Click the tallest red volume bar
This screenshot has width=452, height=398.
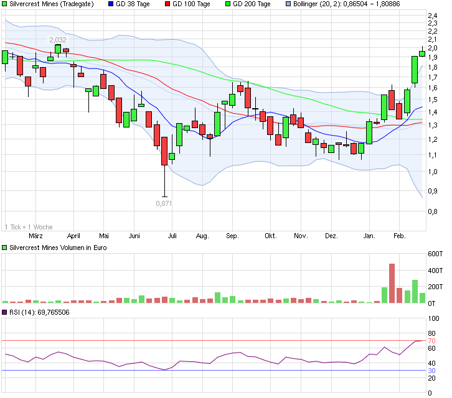[x=392, y=284]
